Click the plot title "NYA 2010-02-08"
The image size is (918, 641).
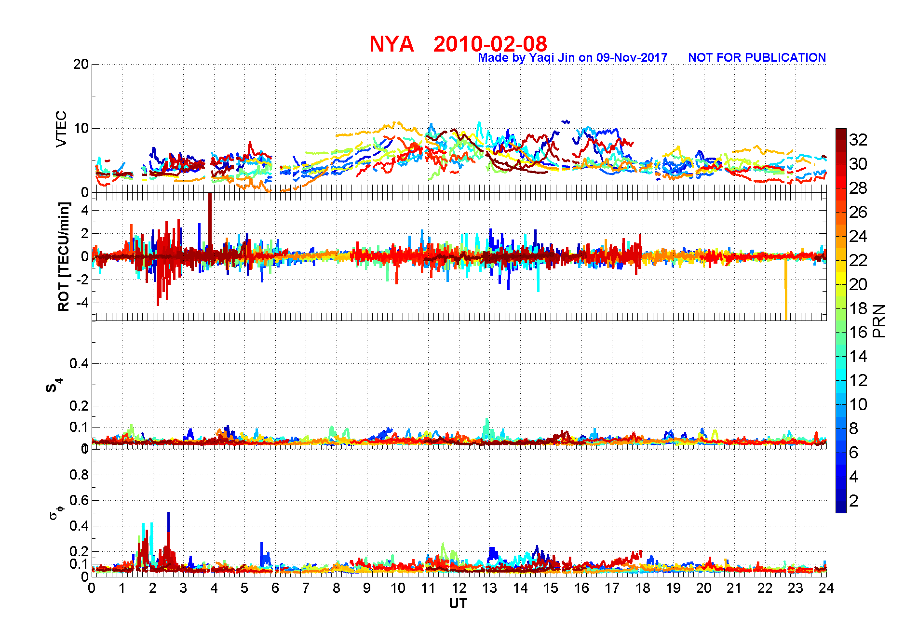[x=458, y=44]
